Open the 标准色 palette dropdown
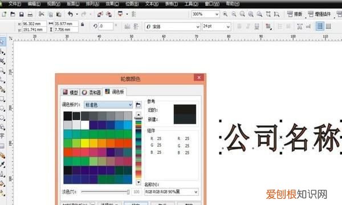 click(x=130, y=105)
